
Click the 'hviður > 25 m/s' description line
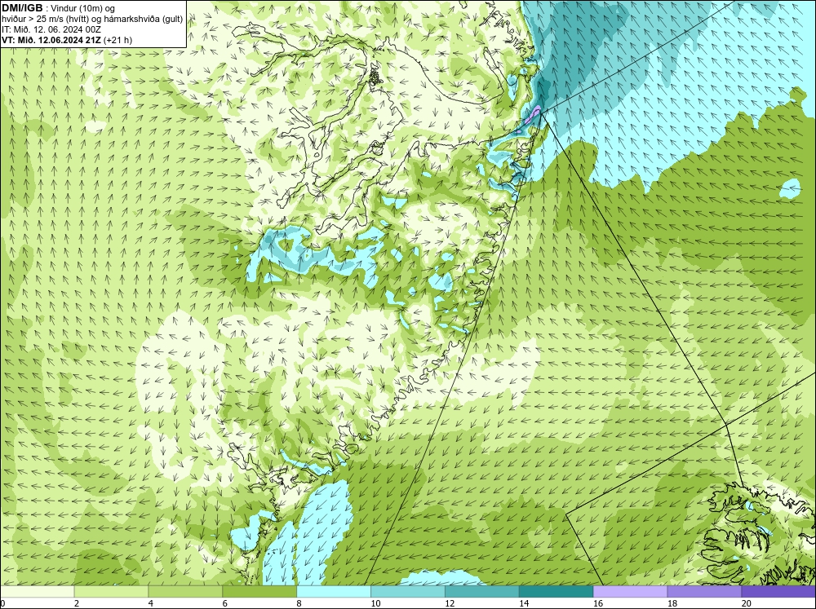point(92,19)
